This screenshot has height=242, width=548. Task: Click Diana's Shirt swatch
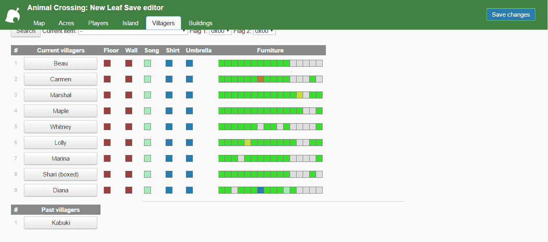tap(169, 190)
